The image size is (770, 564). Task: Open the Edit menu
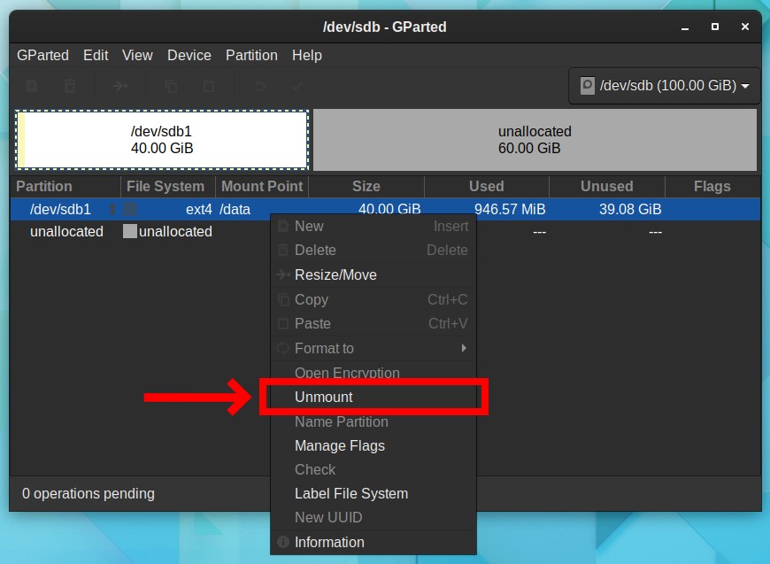pos(96,55)
